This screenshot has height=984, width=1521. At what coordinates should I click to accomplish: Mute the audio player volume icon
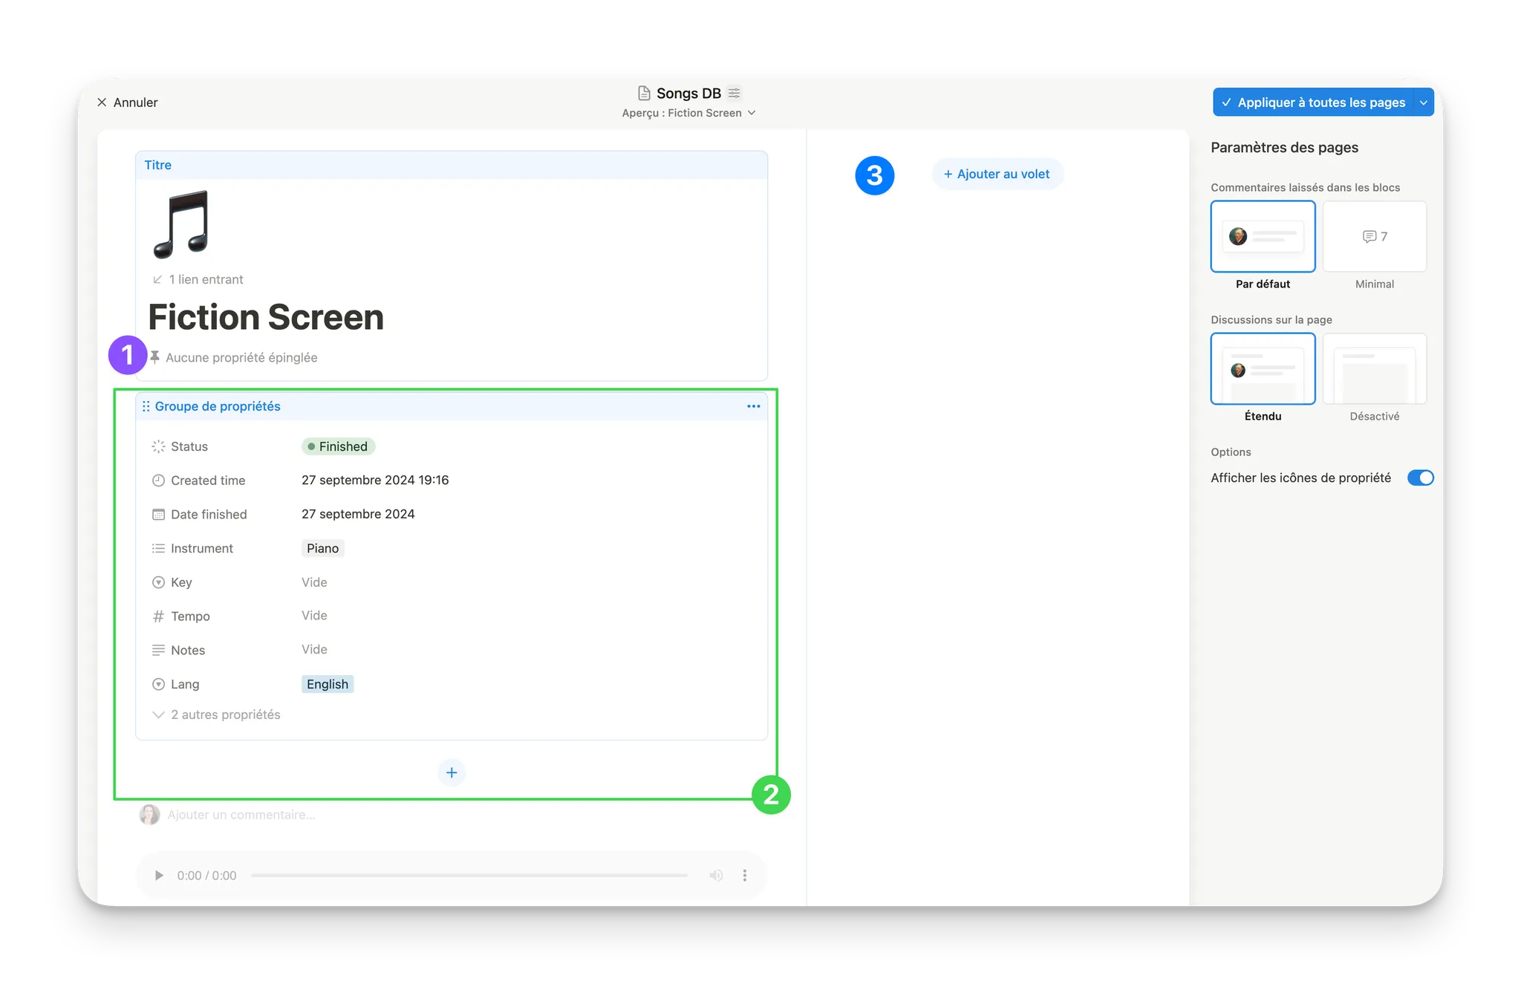pos(715,876)
